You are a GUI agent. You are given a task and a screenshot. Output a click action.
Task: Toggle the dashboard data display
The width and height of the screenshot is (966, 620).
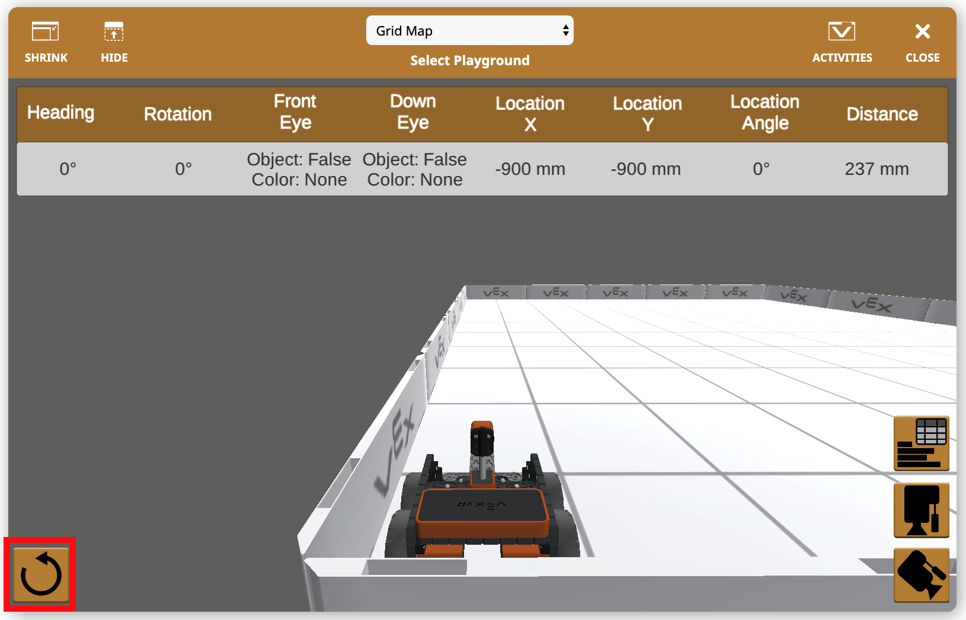click(x=922, y=443)
